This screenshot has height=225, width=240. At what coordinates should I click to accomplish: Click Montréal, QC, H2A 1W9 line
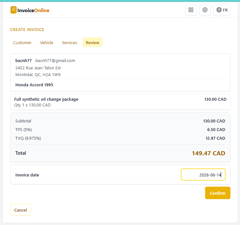38,75
